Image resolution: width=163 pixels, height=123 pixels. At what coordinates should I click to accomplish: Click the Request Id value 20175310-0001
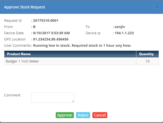pos(46,21)
